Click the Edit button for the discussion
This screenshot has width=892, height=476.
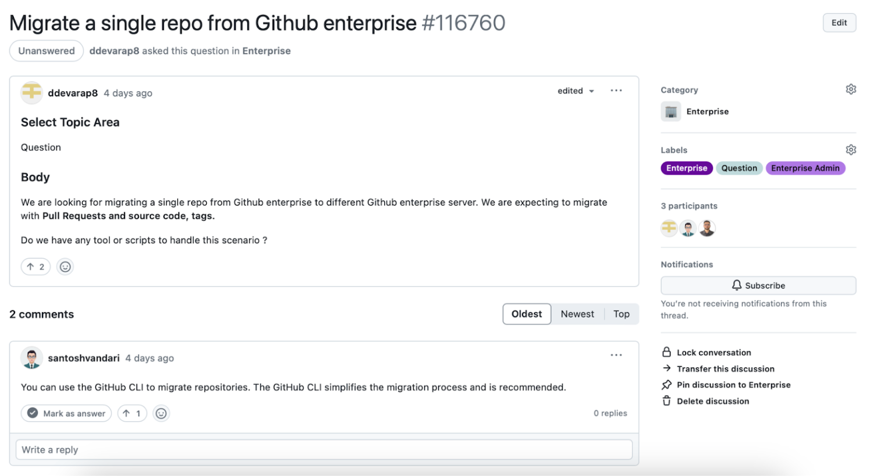point(839,23)
